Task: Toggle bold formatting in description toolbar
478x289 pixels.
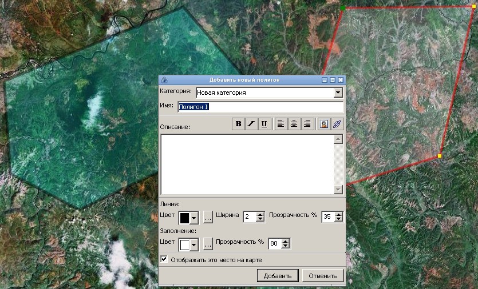Action: (x=238, y=124)
